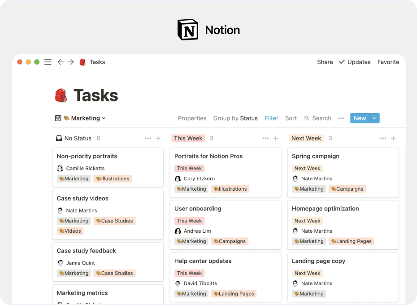
Task: Click the Notion logo at top
Action: (188, 30)
